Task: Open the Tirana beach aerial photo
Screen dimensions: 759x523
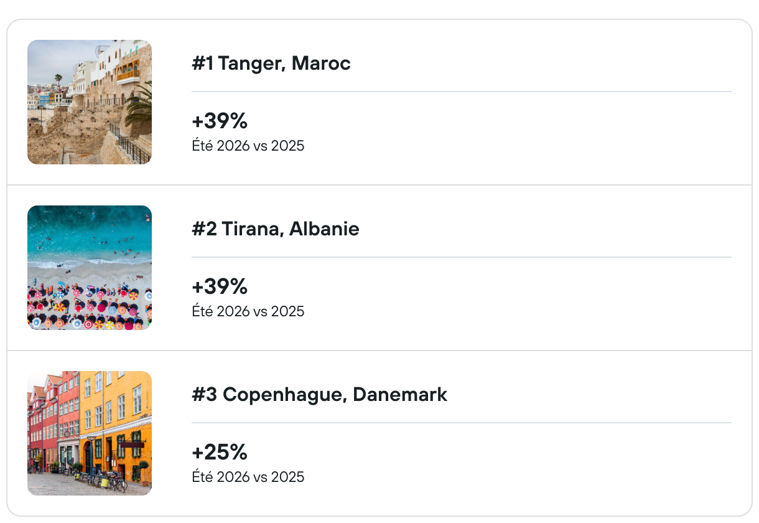Action: (90, 268)
